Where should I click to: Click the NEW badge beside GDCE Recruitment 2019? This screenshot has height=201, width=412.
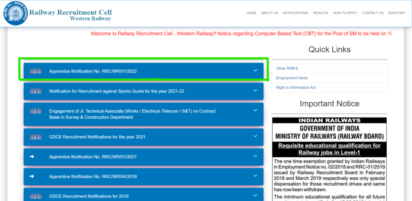(36, 196)
